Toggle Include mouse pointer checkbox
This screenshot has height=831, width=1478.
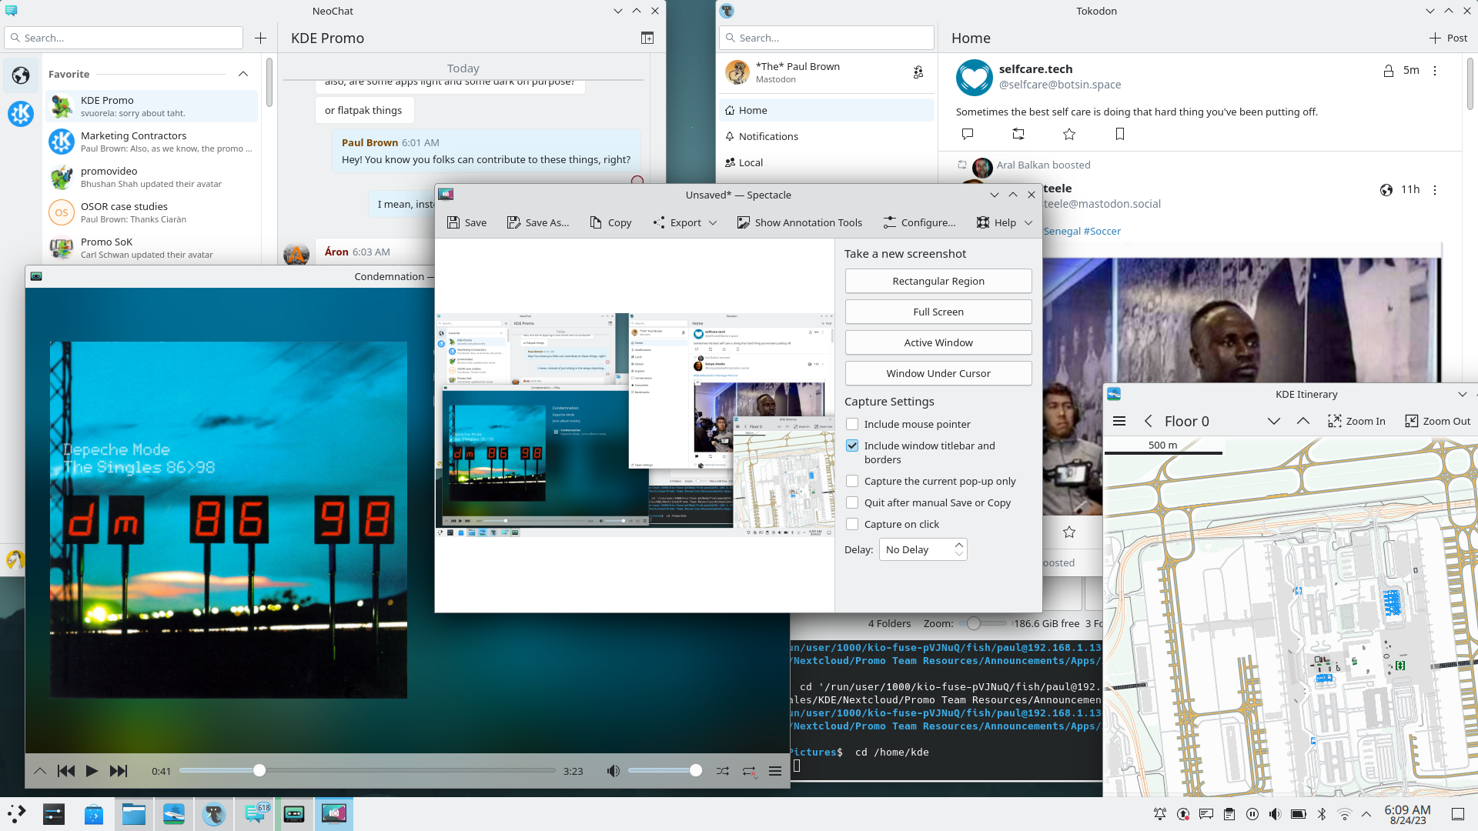851,424
